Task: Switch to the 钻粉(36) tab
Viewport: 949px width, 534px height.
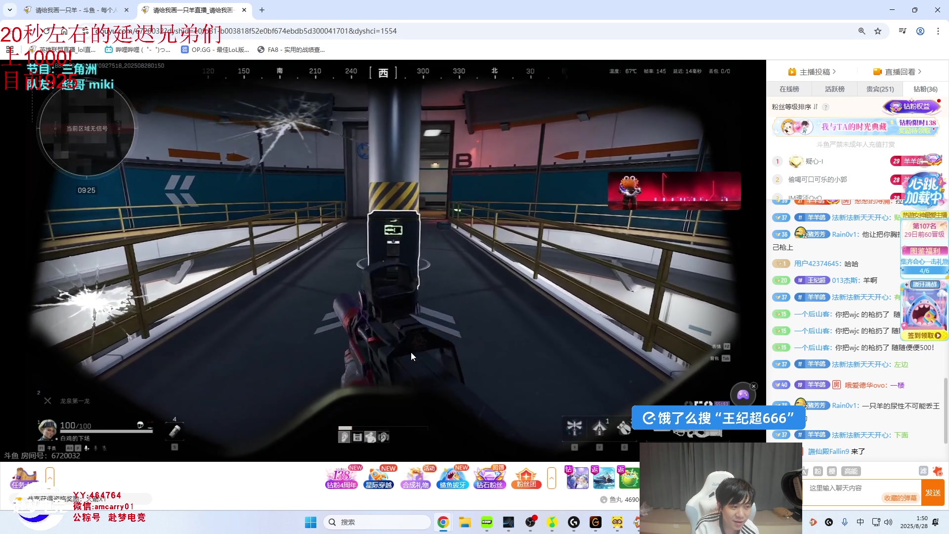Action: [925, 89]
